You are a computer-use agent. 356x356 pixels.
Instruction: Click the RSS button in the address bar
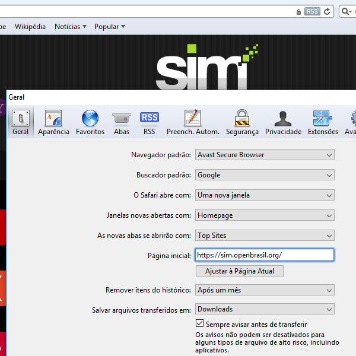click(312, 11)
